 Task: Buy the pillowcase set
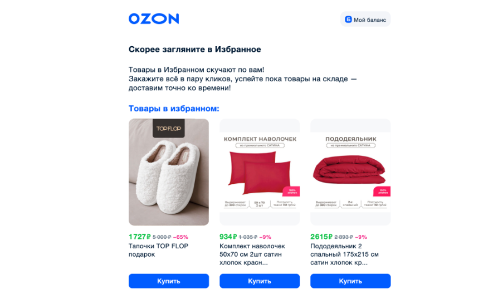pyautogui.click(x=260, y=281)
